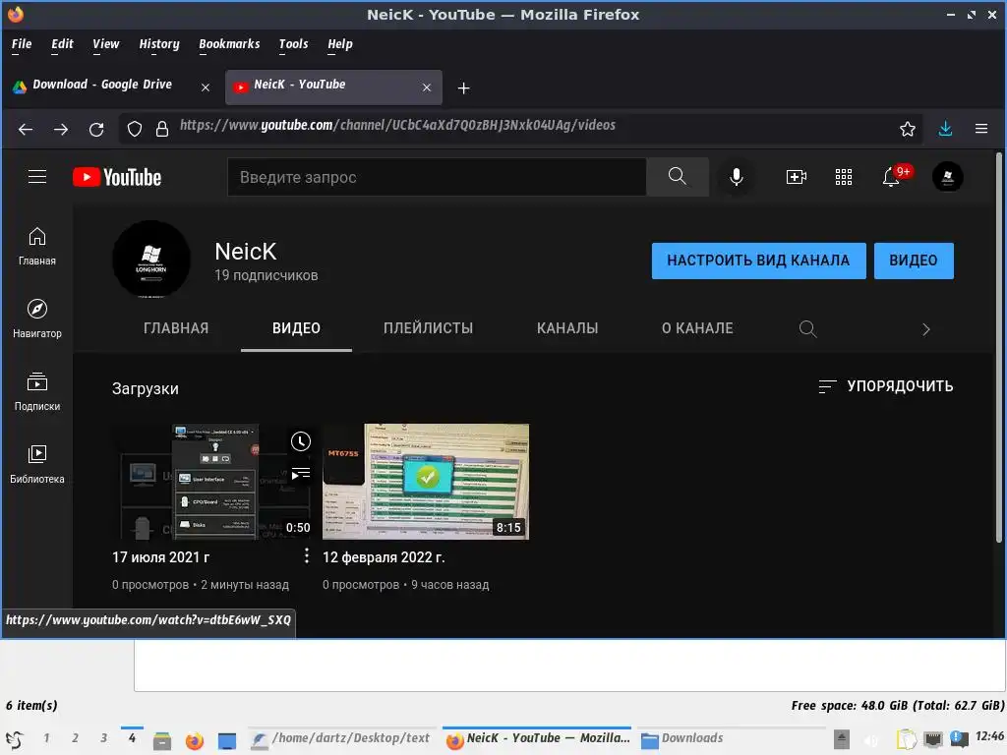Click the search magnifier button
Screen dimensions: 1007x755
tap(677, 177)
